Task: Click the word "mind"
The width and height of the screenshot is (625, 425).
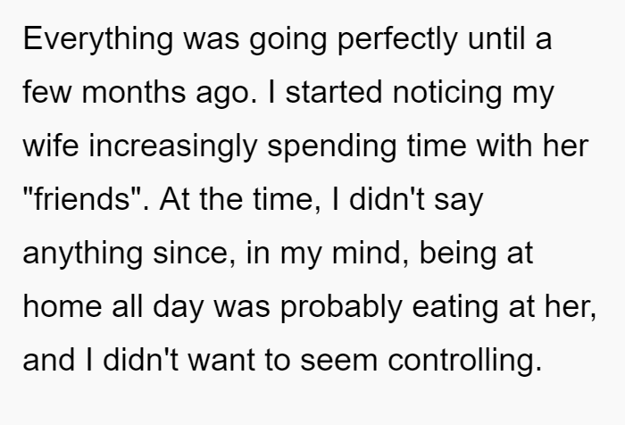Action: pos(366,253)
